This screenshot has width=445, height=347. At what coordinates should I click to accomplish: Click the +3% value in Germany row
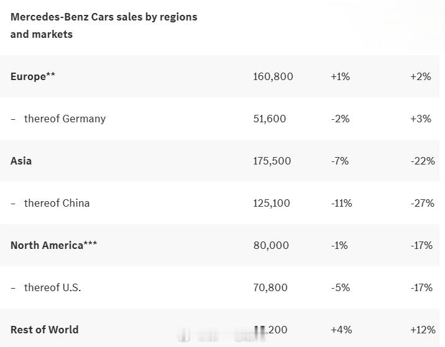click(x=420, y=119)
